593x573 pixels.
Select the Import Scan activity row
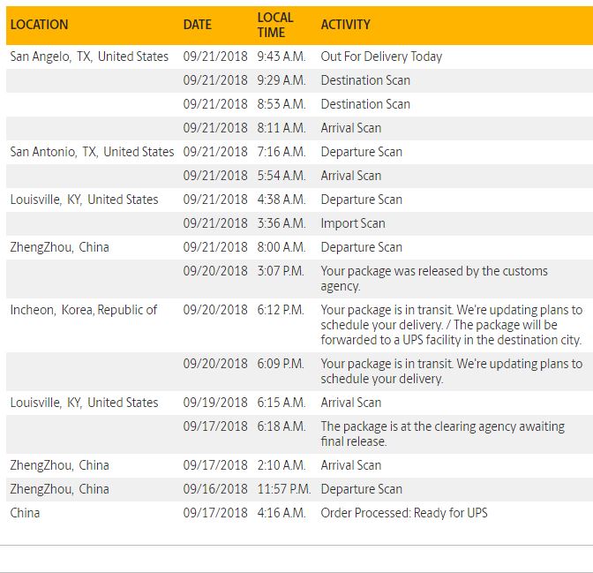(299, 223)
